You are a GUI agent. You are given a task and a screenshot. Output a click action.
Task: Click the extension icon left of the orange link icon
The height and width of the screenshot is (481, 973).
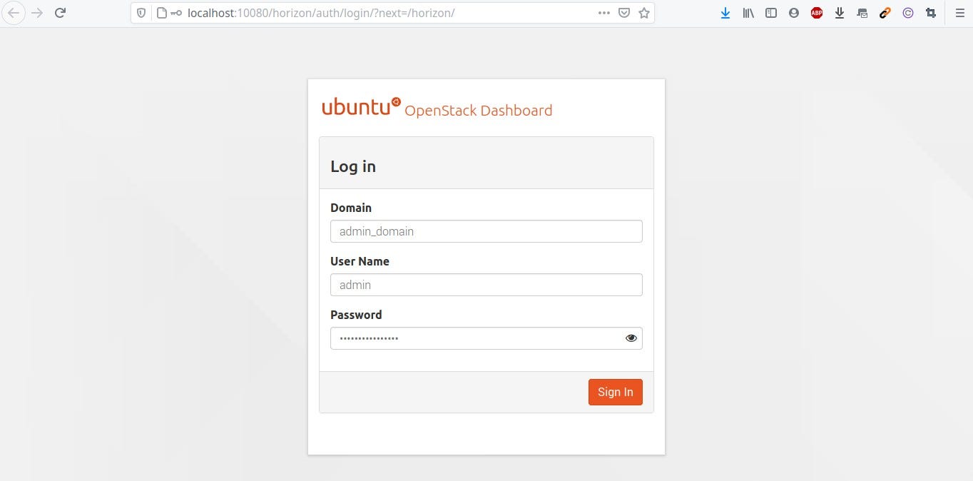[862, 13]
